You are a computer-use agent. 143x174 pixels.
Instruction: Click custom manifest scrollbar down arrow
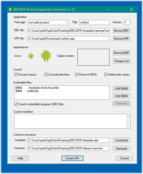[x=128, y=126]
